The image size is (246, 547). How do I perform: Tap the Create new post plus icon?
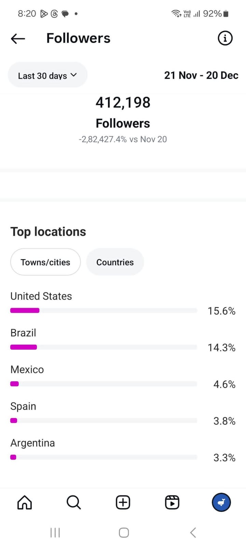(123, 503)
